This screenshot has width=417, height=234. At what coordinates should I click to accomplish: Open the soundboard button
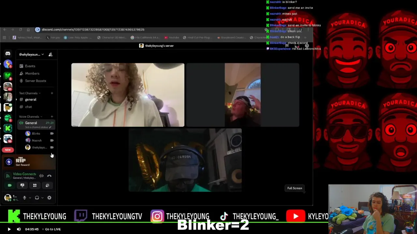click(48, 185)
